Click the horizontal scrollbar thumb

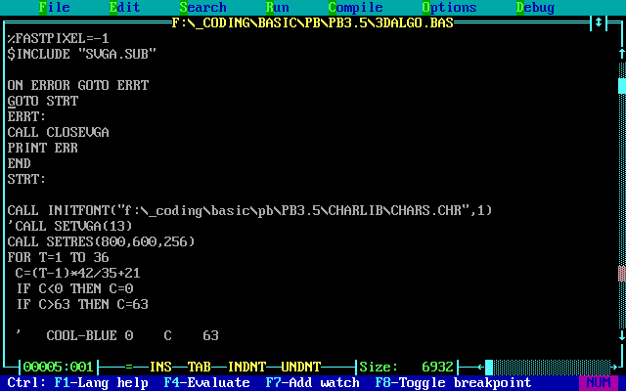click(489, 367)
